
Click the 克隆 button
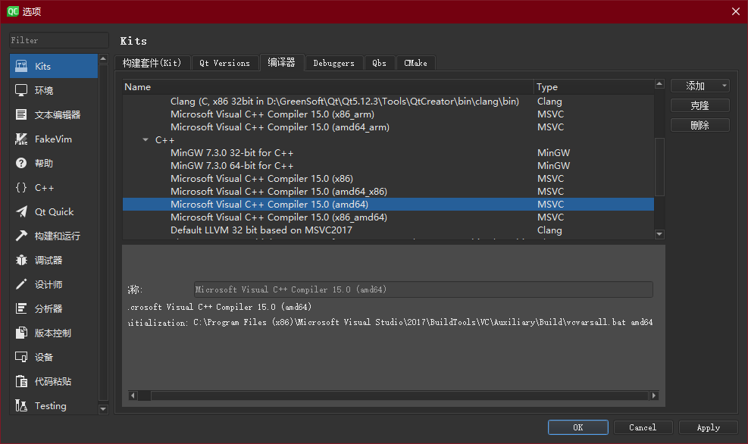(699, 105)
